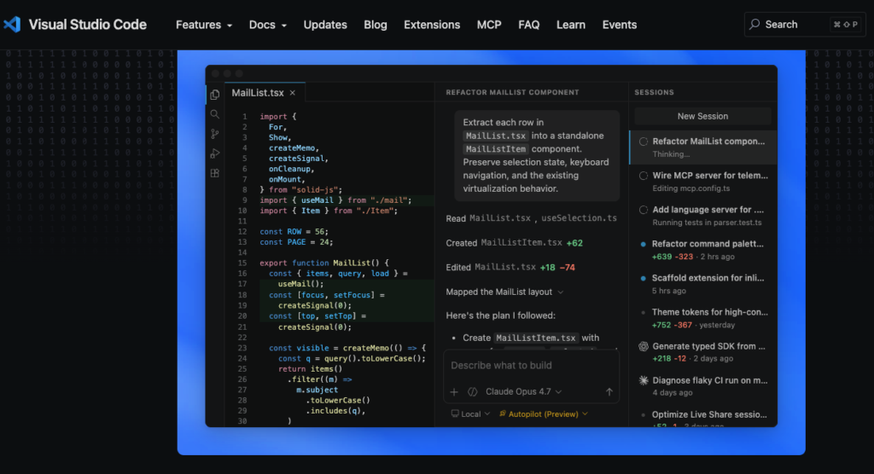This screenshot has height=474, width=874.
Task: Open the Updates page
Action: (x=325, y=25)
